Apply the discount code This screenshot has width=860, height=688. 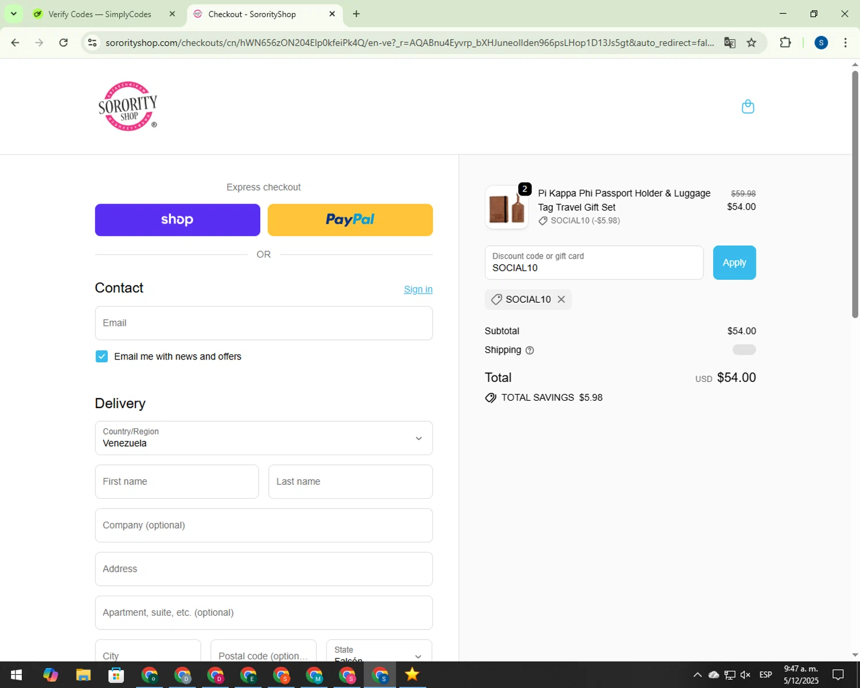click(x=734, y=263)
